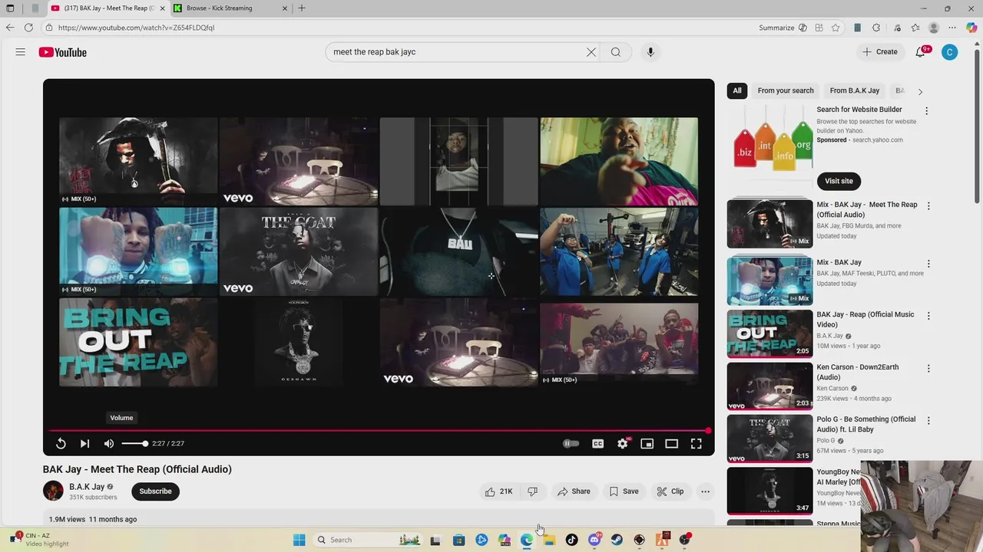
Task: Mute the video volume
Action: (109, 443)
